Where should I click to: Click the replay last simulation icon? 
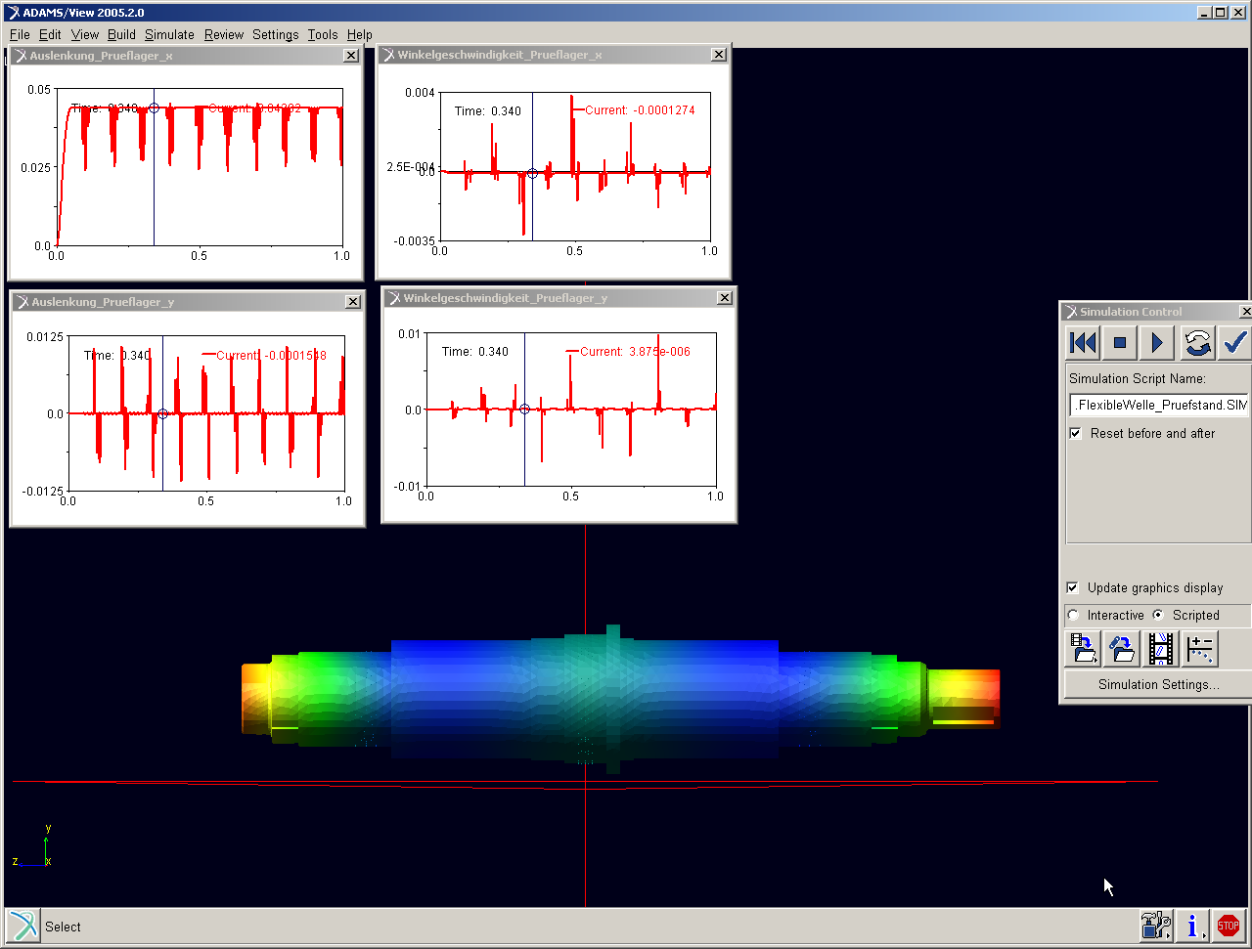[x=1197, y=343]
